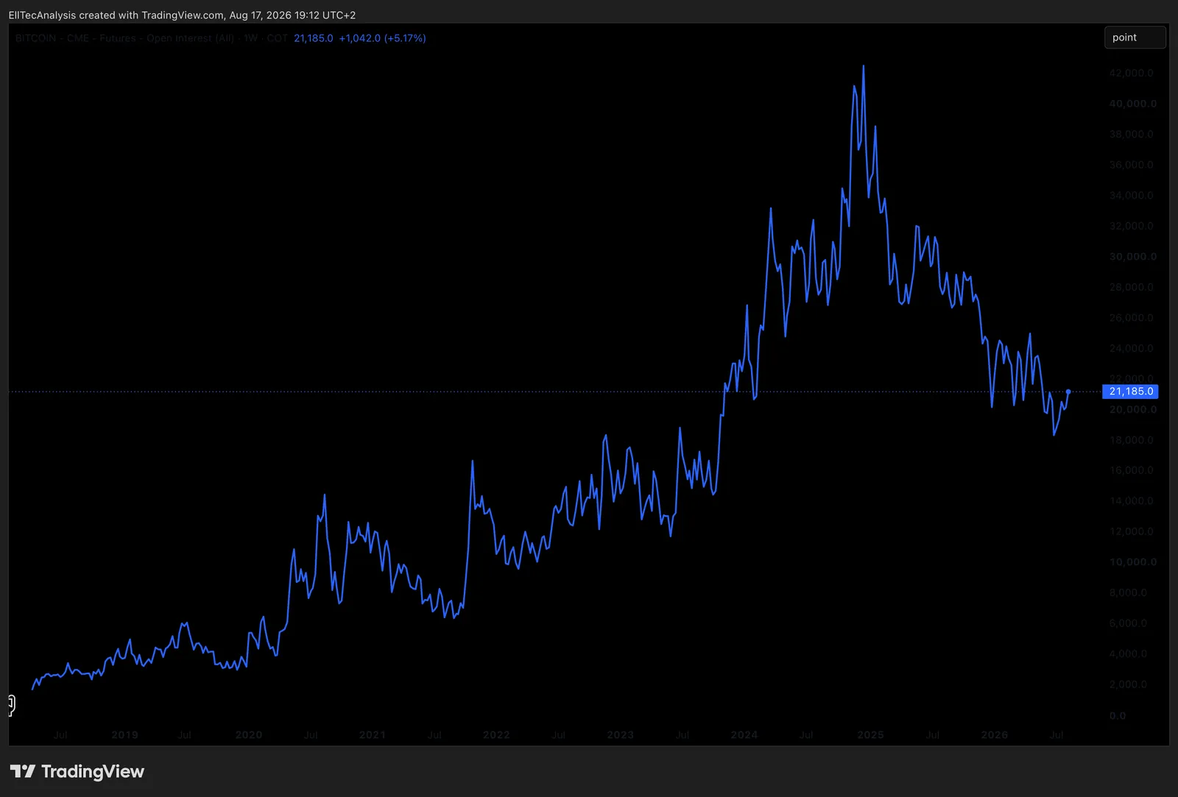Click the 2026 label on time axis

995,734
